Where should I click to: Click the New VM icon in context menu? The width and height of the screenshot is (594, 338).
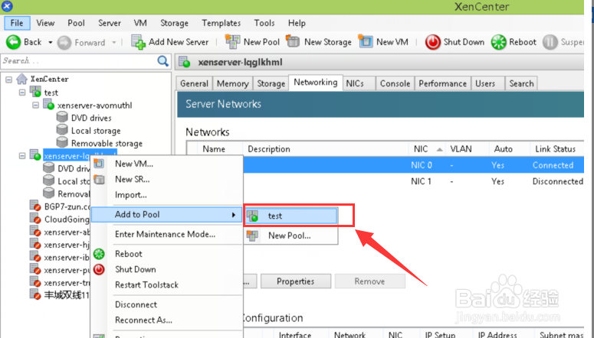point(99,164)
